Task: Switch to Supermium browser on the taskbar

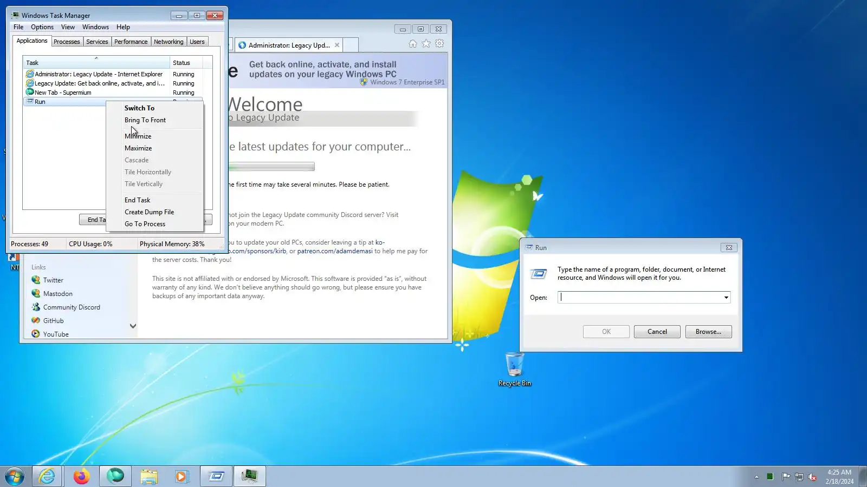Action: [115, 476]
